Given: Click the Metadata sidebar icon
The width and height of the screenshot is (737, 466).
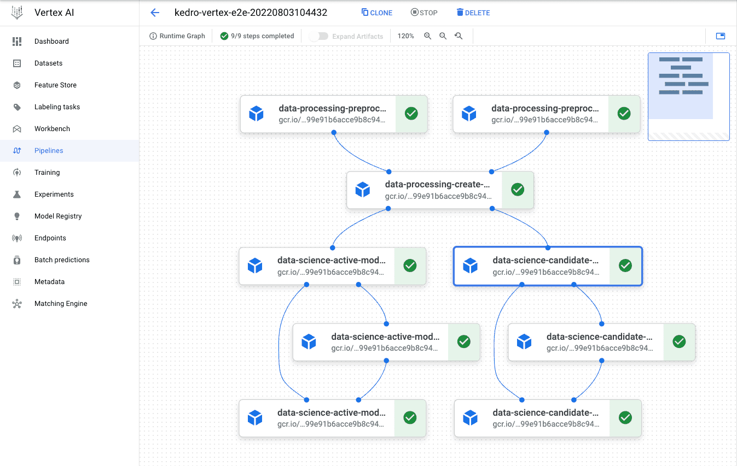Looking at the screenshot, I should [17, 282].
